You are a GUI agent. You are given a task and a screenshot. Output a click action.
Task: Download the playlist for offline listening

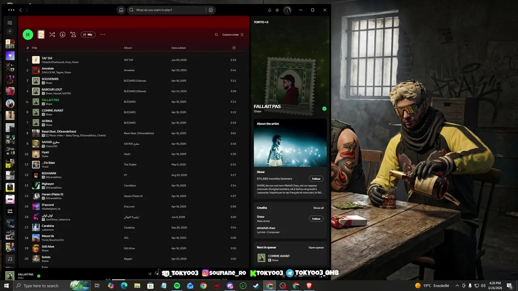62,35
